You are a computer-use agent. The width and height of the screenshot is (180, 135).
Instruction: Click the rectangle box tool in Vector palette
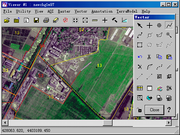click(150, 35)
